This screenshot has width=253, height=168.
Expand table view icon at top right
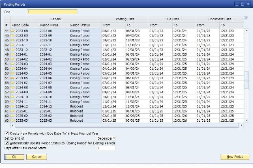click(x=246, y=18)
